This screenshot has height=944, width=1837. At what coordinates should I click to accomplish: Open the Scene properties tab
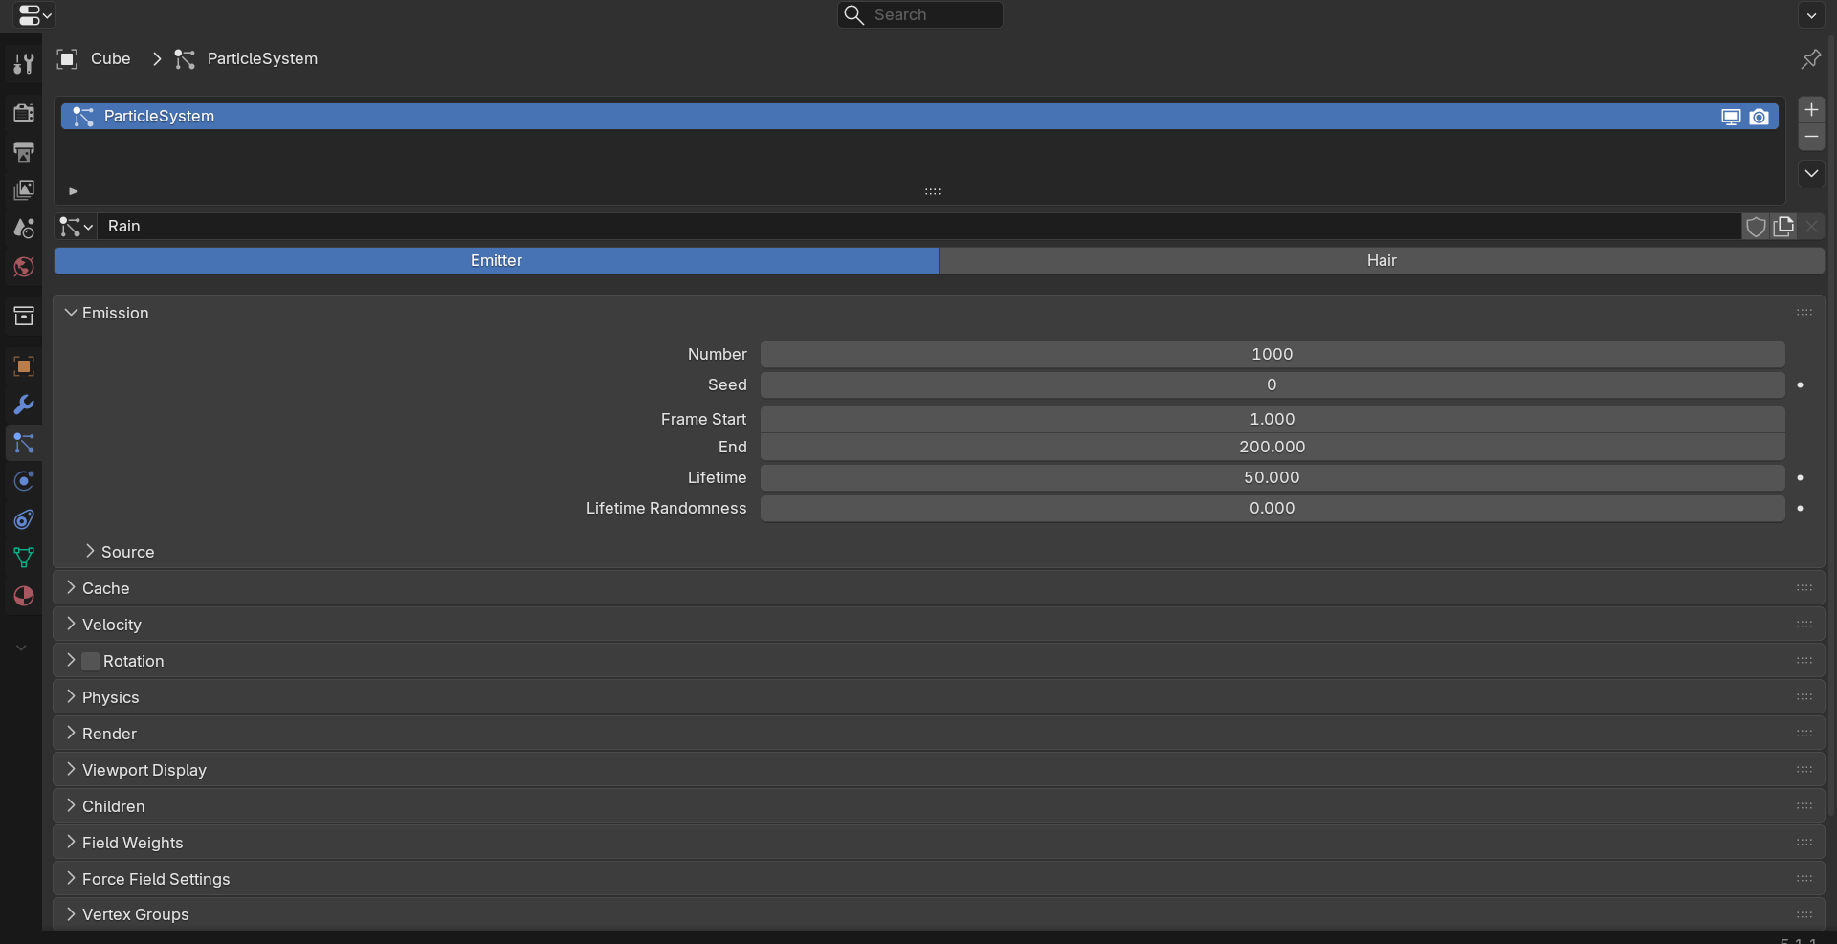click(23, 228)
